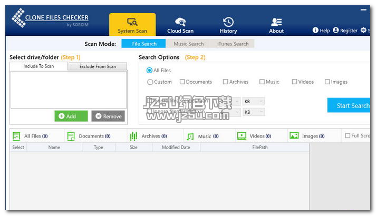Image resolution: width=376 pixels, height=216 pixels.
Task: Open the KB unit dropdown for smaller-than
Action: [254, 101]
